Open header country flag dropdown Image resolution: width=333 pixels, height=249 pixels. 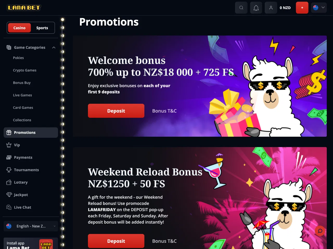[319, 8]
